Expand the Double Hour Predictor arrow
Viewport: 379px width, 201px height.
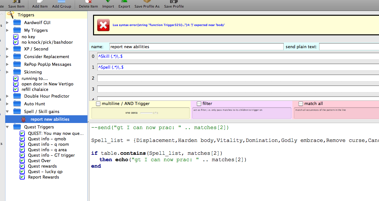point(7,96)
